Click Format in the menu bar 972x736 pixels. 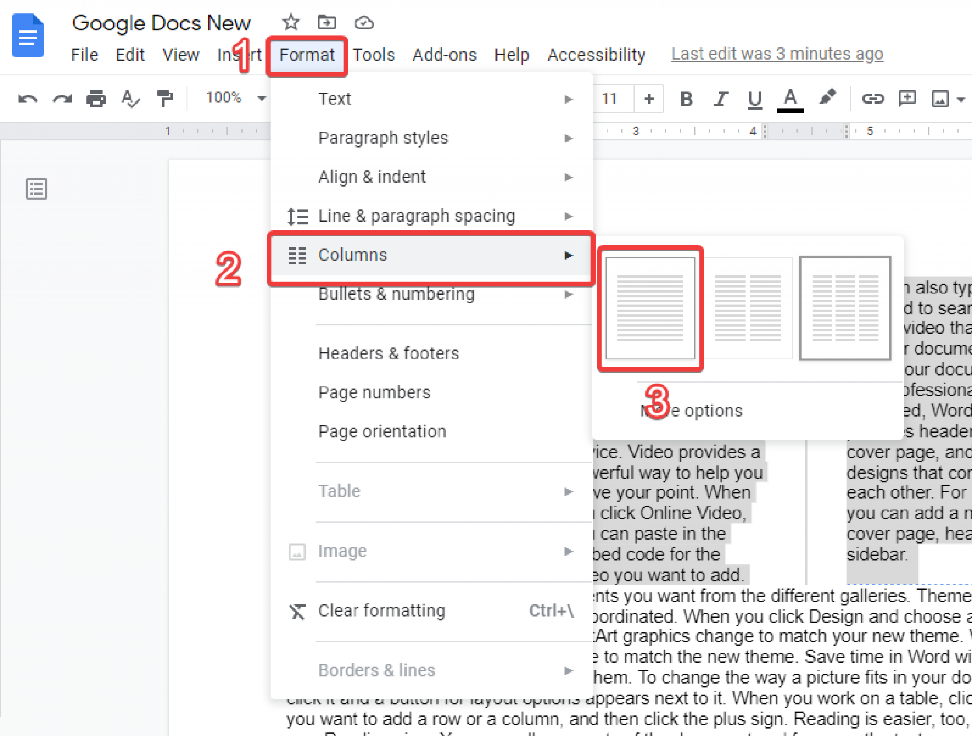[307, 55]
